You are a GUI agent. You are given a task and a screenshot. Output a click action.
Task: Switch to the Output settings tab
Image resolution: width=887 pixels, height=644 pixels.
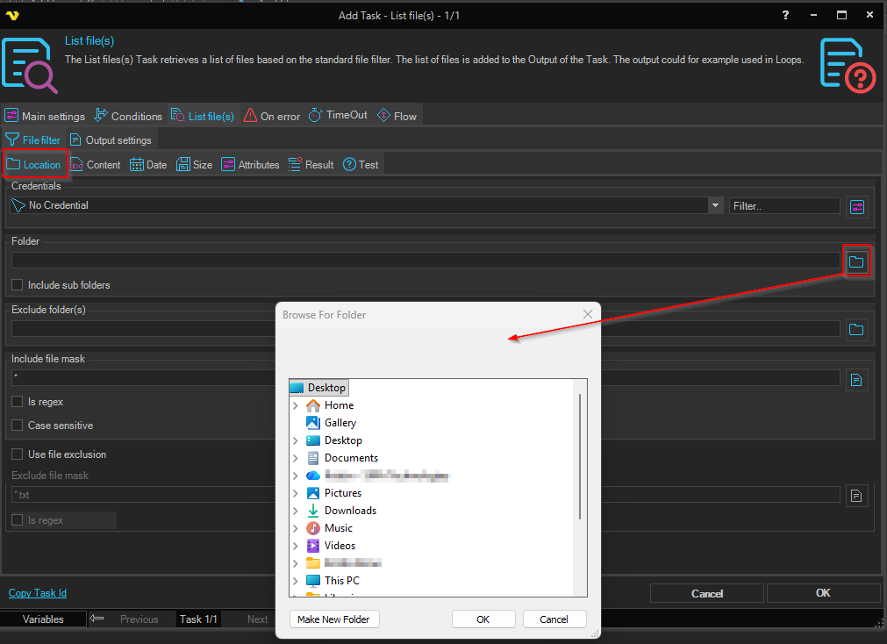pyautogui.click(x=111, y=140)
